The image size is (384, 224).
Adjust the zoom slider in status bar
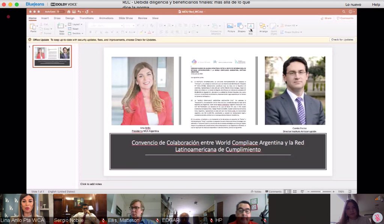pyautogui.click(x=321, y=191)
